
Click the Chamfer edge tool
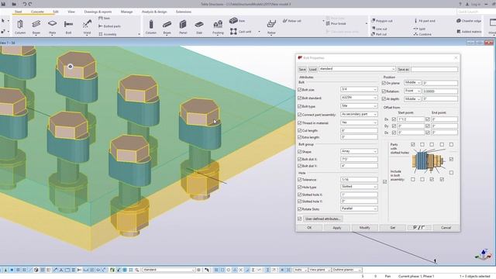469,21
